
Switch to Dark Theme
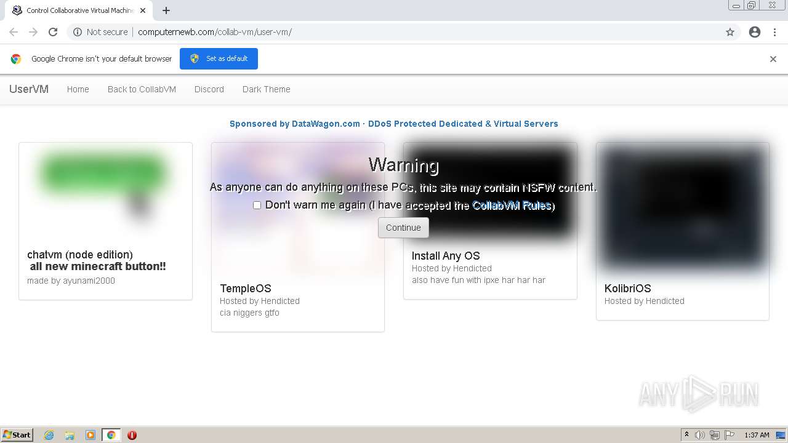coord(266,89)
